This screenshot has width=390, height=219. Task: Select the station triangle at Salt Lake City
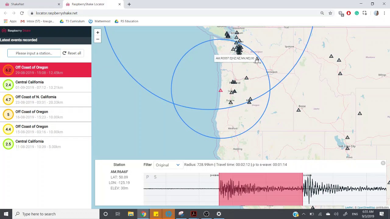click(347, 148)
